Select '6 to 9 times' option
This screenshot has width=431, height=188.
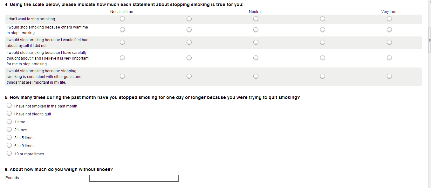10,146
